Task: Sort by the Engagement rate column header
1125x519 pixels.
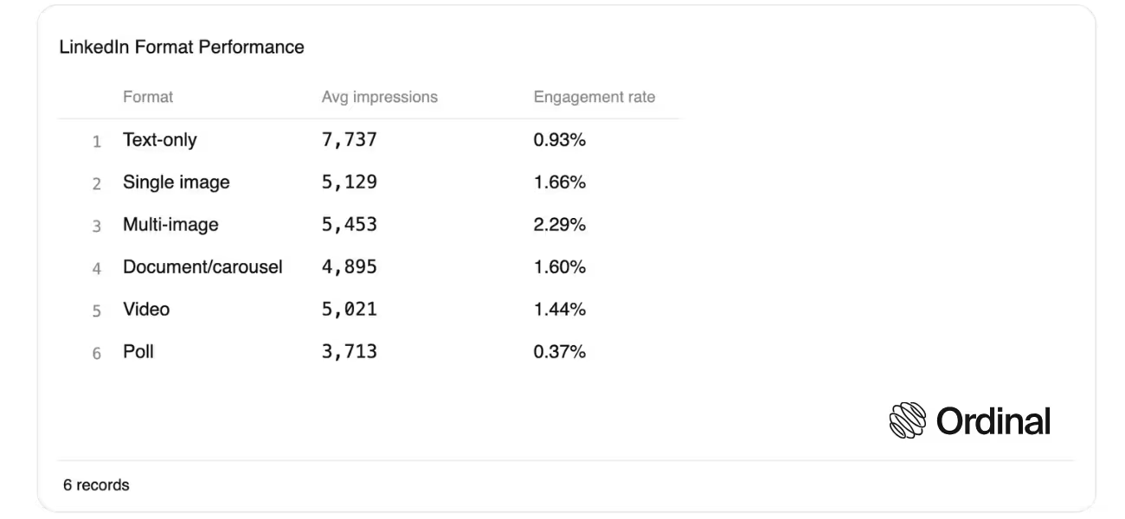Action: 595,97
